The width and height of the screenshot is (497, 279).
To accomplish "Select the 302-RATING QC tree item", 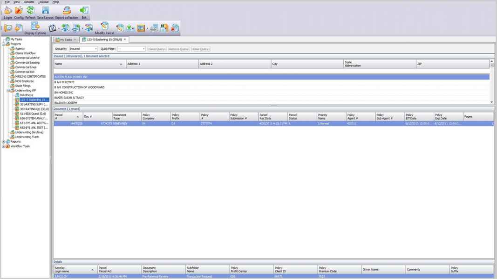I will [x=34, y=109].
